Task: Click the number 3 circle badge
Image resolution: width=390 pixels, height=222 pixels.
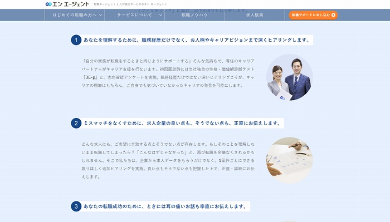Action: [x=76, y=206]
